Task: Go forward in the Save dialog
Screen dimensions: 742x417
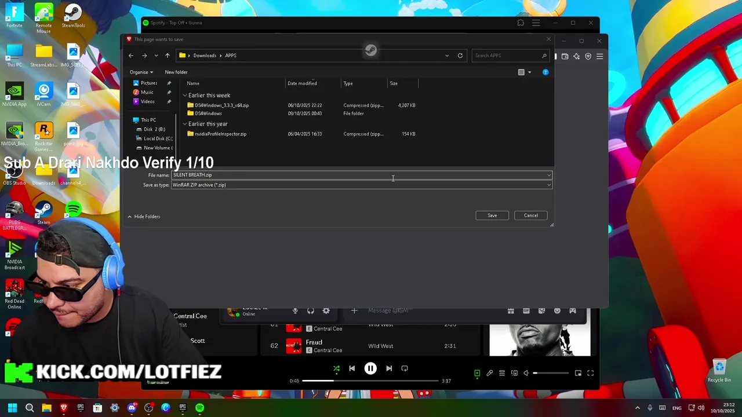Action: 144,56
